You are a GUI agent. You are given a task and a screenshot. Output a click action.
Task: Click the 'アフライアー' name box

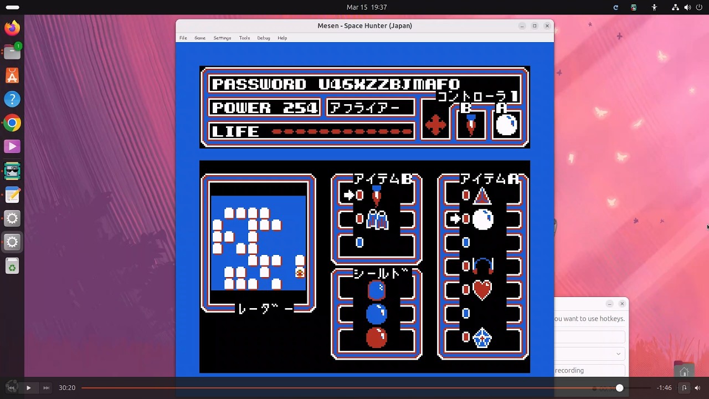tap(364, 108)
